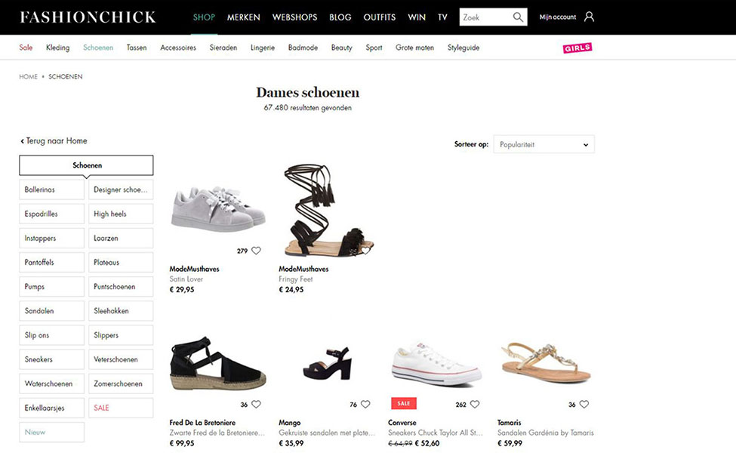Favorite the Satin Lover sneakers
This screenshot has height=459, width=736.
point(256,251)
